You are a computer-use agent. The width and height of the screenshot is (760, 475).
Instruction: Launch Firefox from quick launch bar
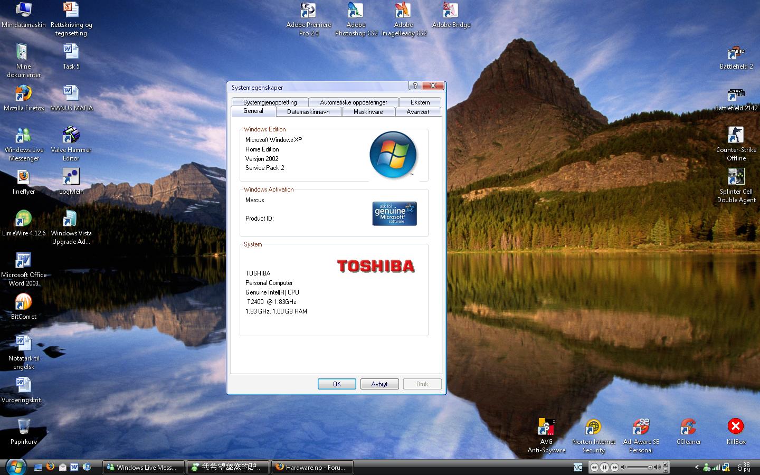point(50,467)
